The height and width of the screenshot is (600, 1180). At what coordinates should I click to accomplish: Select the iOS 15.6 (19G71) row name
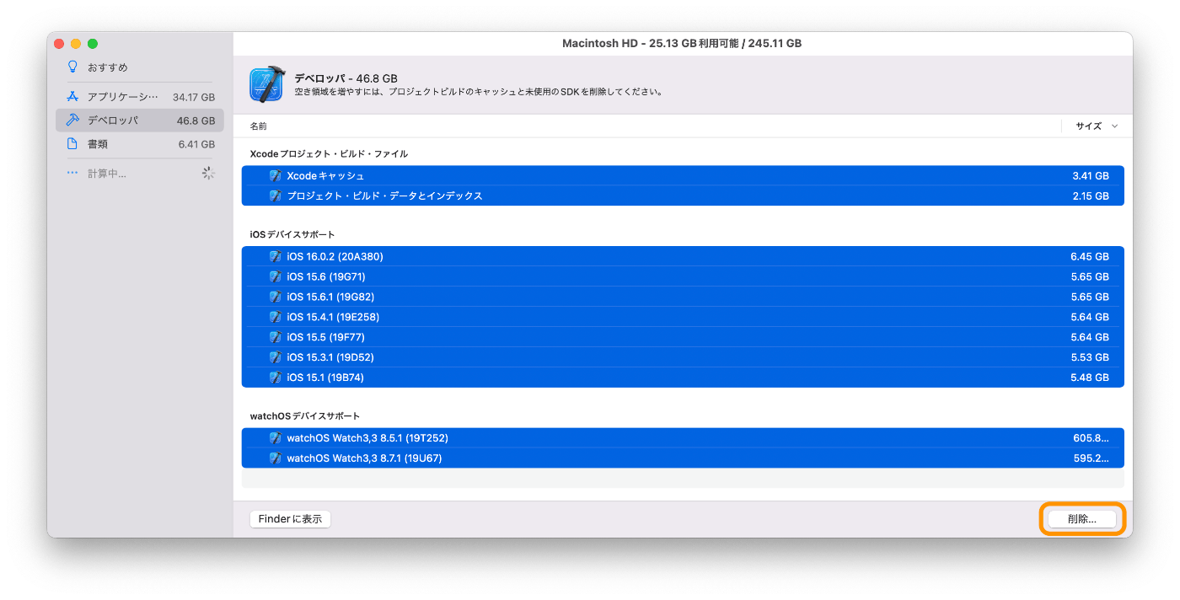tap(326, 277)
